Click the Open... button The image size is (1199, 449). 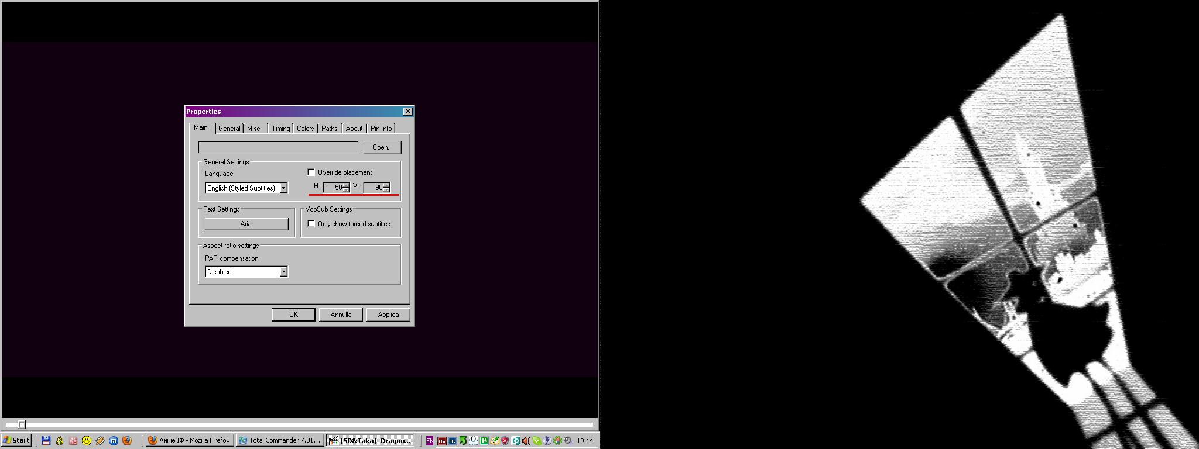[382, 147]
